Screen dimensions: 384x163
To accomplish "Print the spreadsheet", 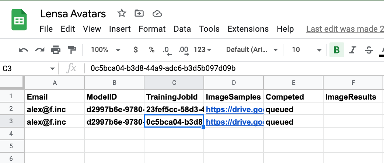I will (x=56, y=50).
